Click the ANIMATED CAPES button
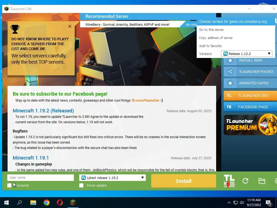 click(x=250, y=83)
